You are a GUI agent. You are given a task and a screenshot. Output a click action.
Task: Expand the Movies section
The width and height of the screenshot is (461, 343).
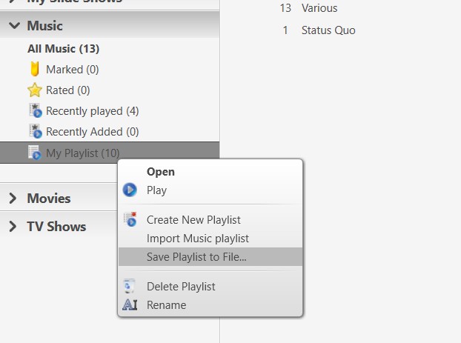point(13,199)
